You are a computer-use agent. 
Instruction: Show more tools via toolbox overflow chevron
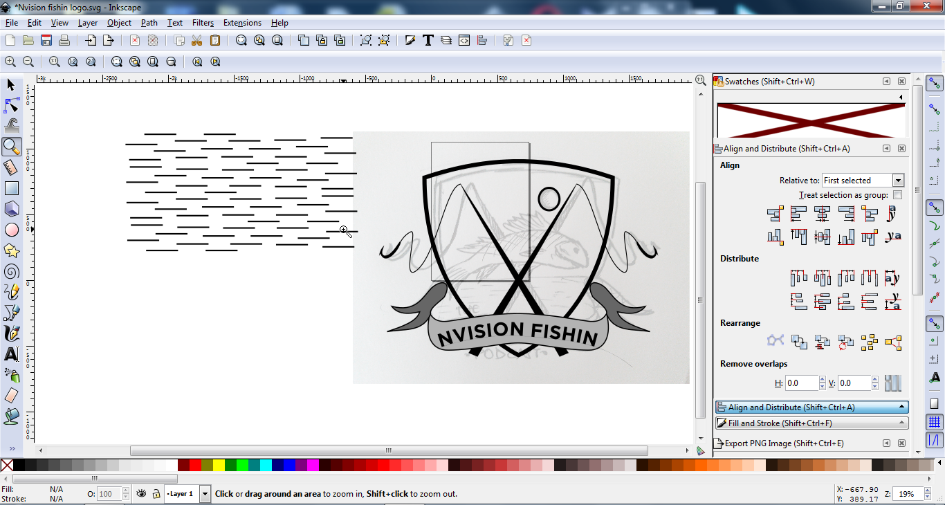tap(11, 448)
